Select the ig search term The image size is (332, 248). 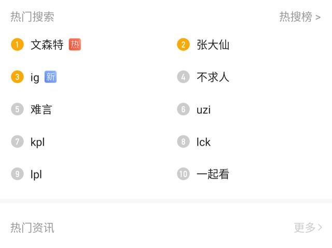[35, 77]
